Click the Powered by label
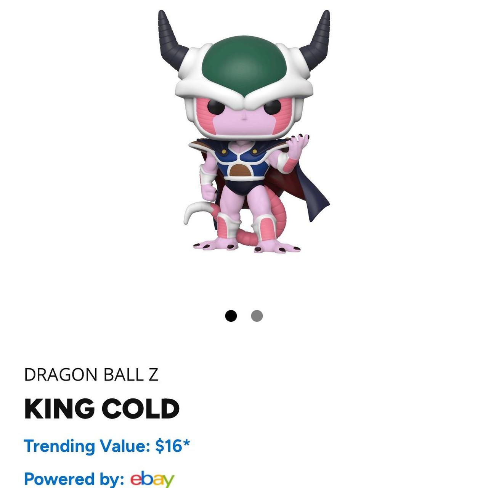488x488 pixels. point(74,479)
